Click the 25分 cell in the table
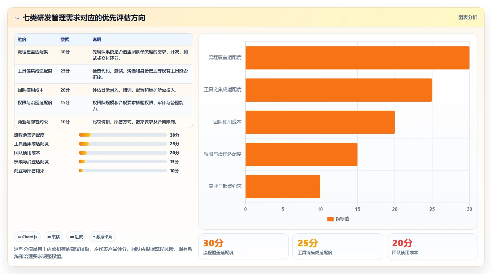Screen dimensions: 492x274 65,71
